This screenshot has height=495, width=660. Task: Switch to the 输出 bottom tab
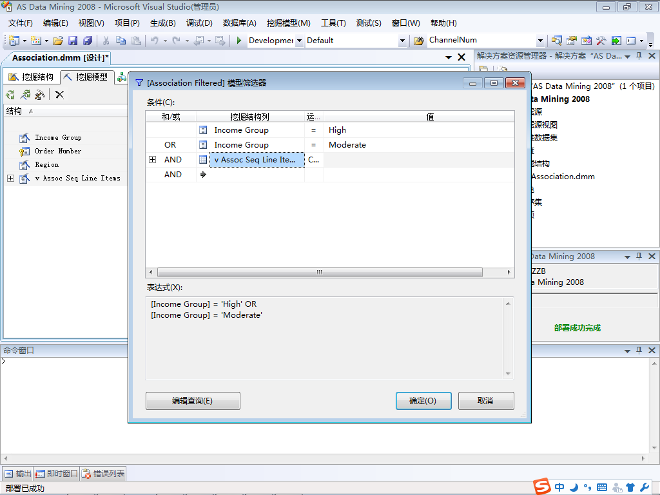click(x=18, y=474)
